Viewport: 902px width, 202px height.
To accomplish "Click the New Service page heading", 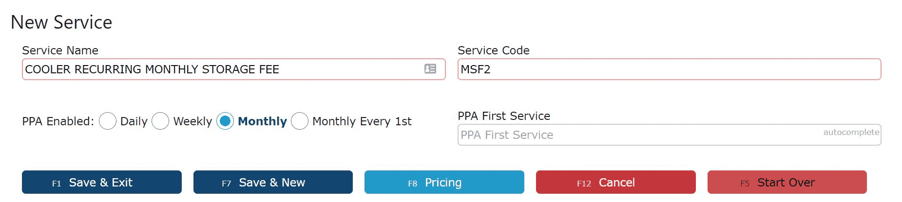I will click(x=61, y=22).
